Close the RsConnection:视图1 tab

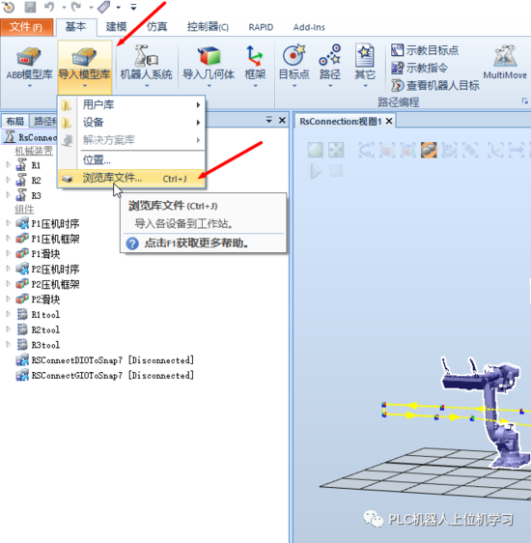(x=389, y=121)
